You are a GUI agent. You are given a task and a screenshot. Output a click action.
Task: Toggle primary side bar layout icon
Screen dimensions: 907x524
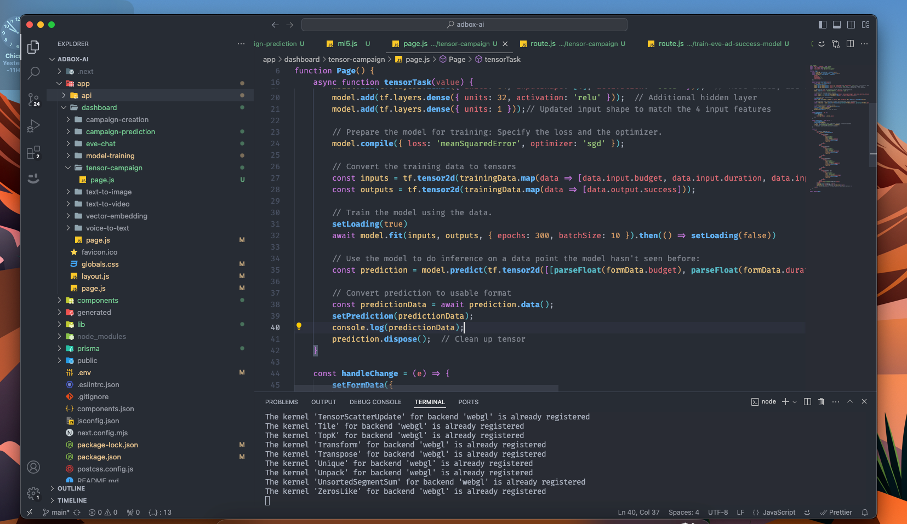point(823,25)
